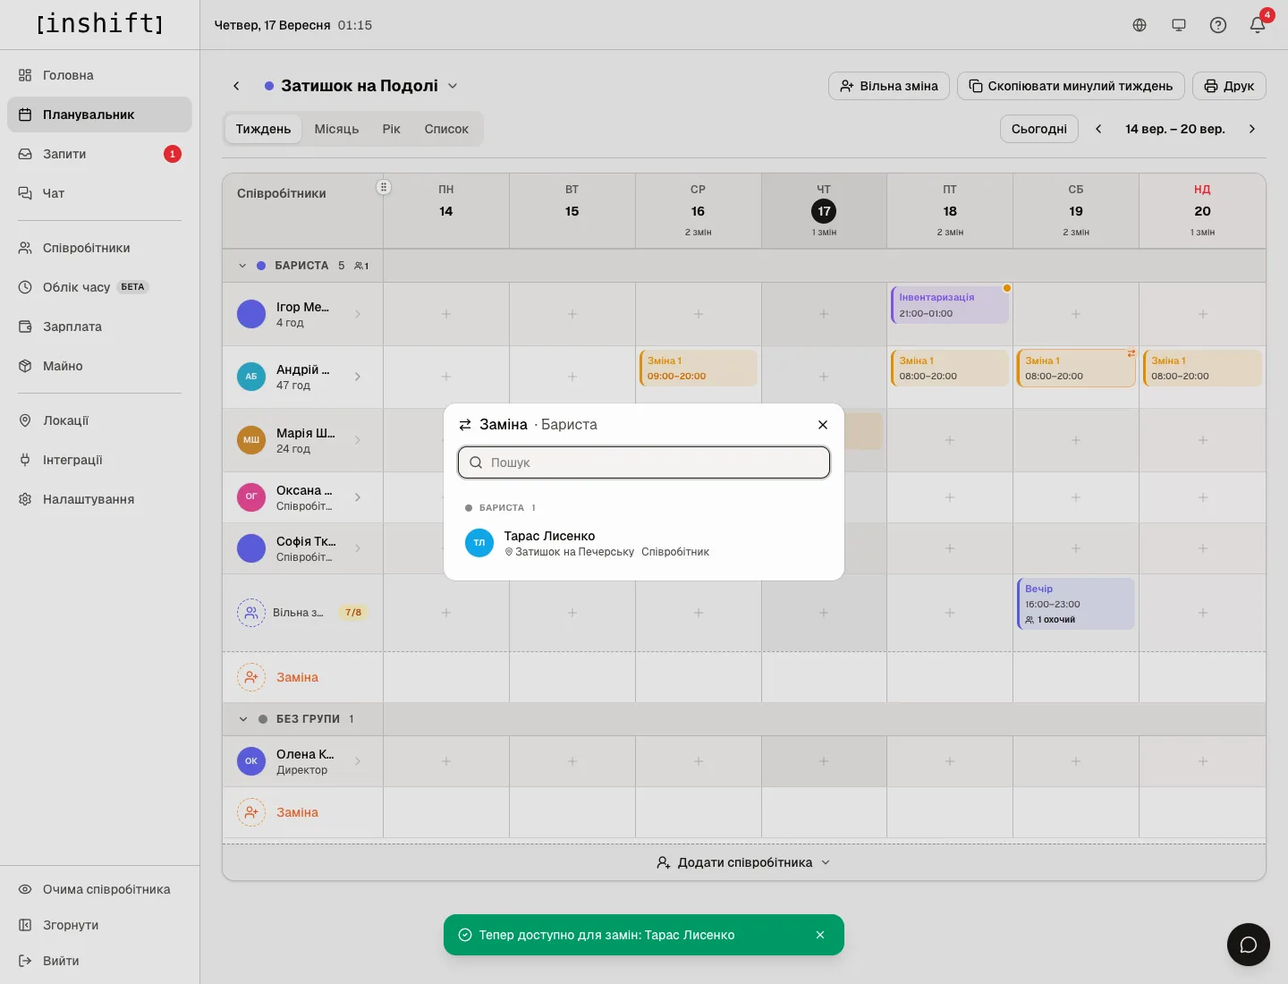Go back with the arrow left of Затишок на Подолі
The width and height of the screenshot is (1288, 984).
point(236,86)
